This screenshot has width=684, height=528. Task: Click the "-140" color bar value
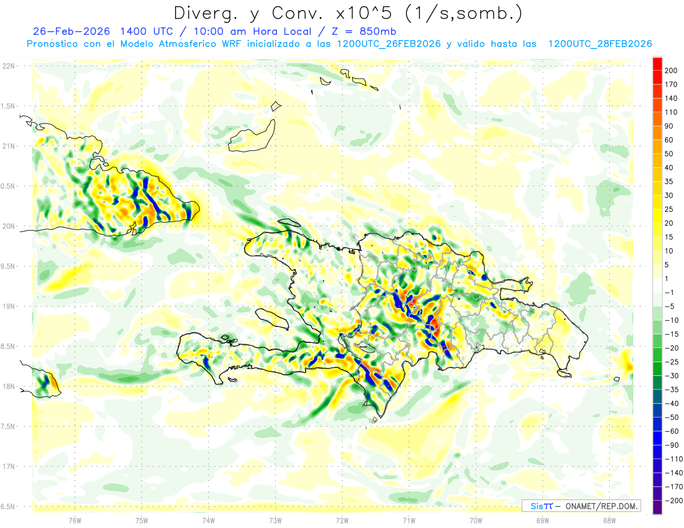(674, 473)
